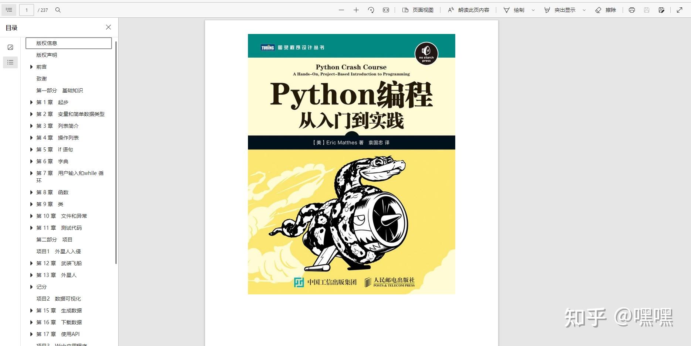Open 第 17 章 使用API chapter text
The image size is (691, 346).
pyautogui.click(x=58, y=334)
